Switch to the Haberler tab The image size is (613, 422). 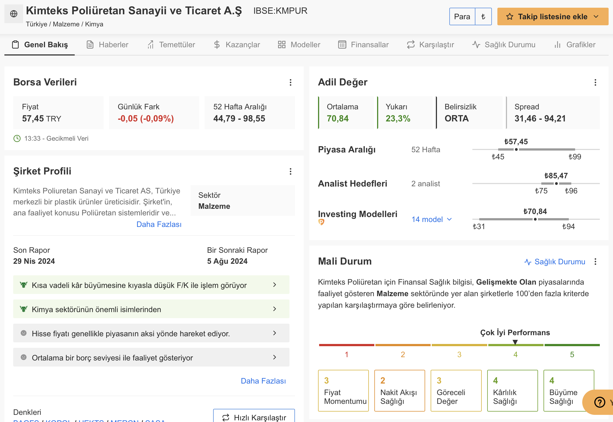107,45
